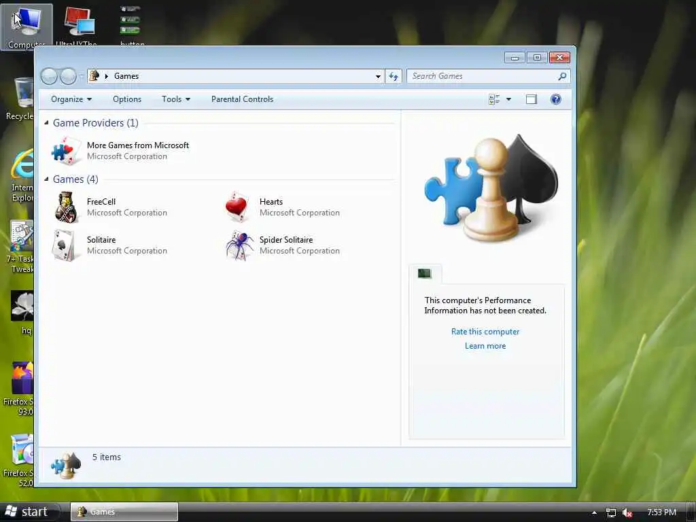Refresh the Games folder view
696x522 pixels.
(x=394, y=76)
